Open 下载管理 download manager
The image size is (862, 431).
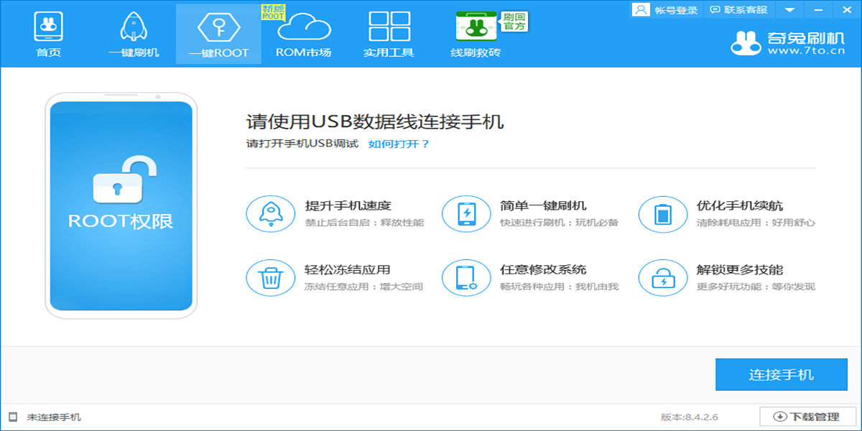tap(806, 417)
